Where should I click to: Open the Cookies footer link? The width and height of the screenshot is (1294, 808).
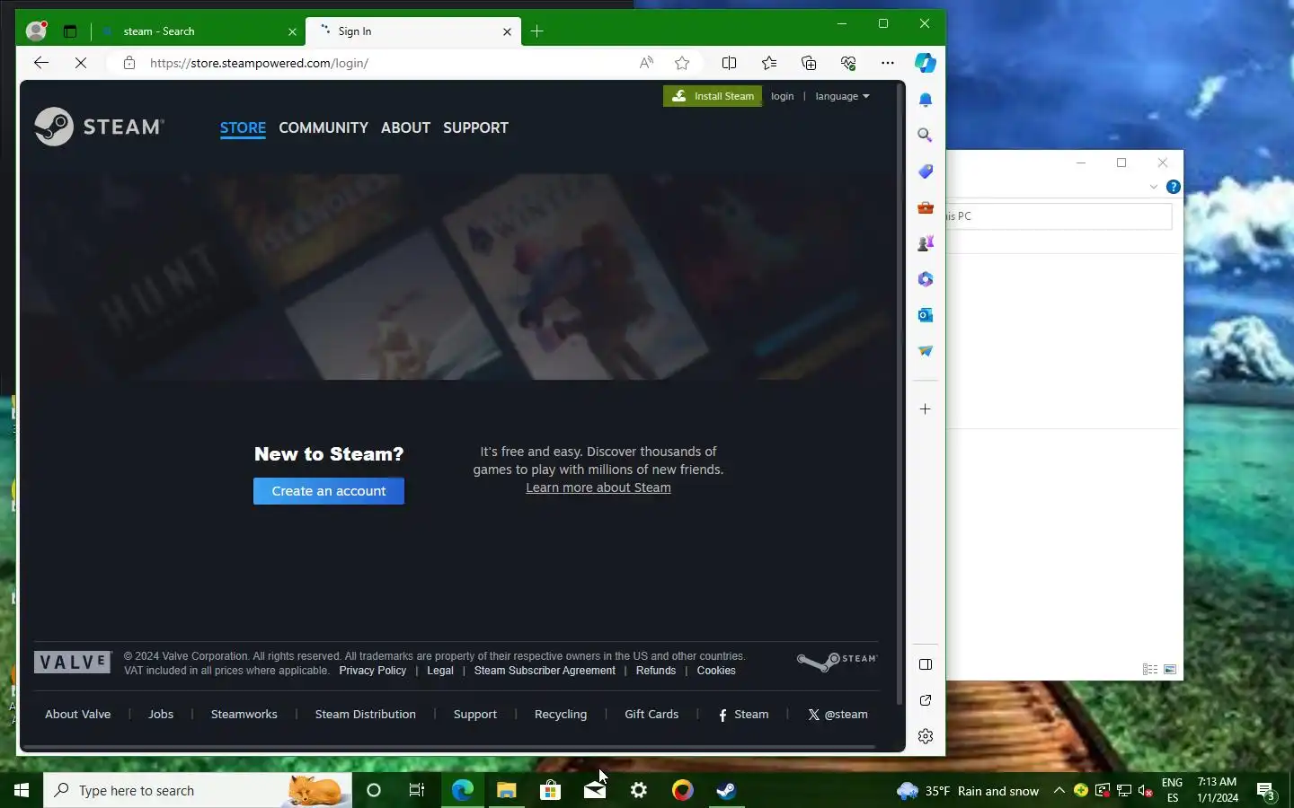pos(716,671)
